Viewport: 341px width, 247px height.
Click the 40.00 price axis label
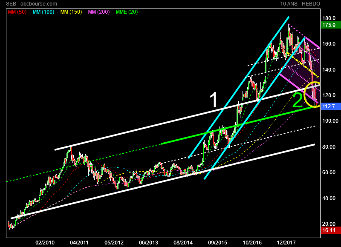[329, 198]
